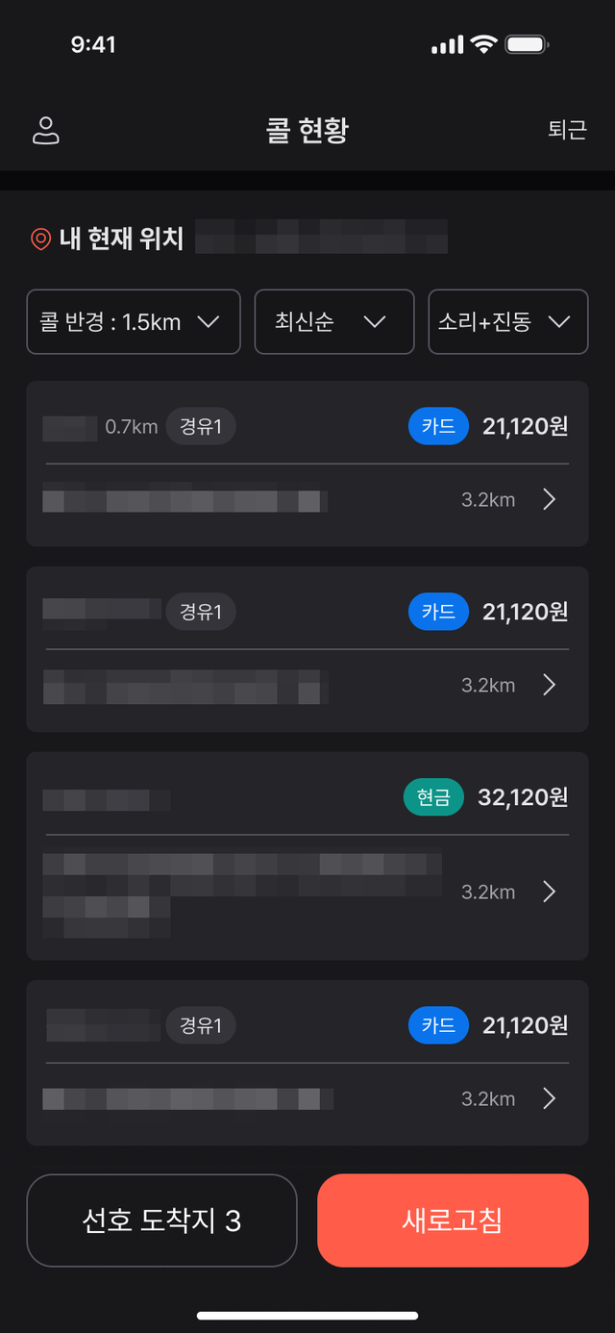Select the 현금 badge on 32,120원 call
Viewport: 615px width, 1333px height.
pyautogui.click(x=433, y=797)
